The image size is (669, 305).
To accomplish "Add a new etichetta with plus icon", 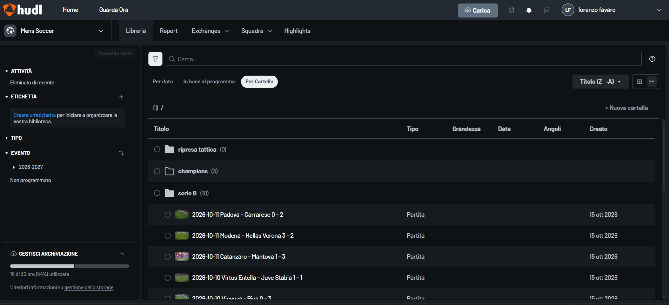I will click(121, 97).
